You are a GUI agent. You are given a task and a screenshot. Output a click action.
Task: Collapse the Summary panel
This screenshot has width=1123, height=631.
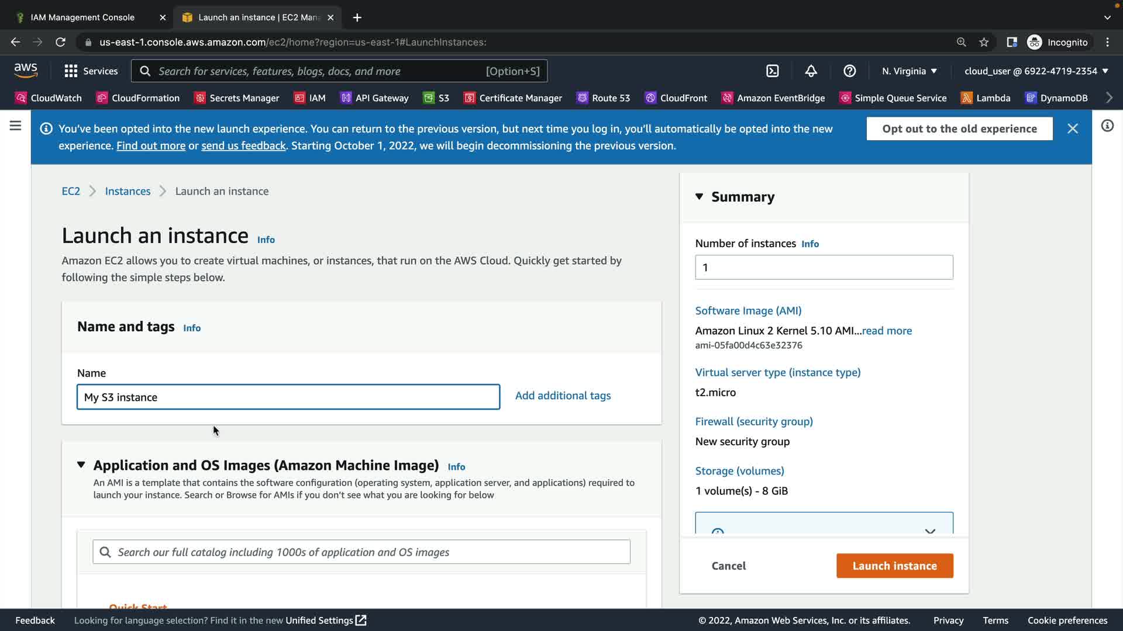[699, 197]
